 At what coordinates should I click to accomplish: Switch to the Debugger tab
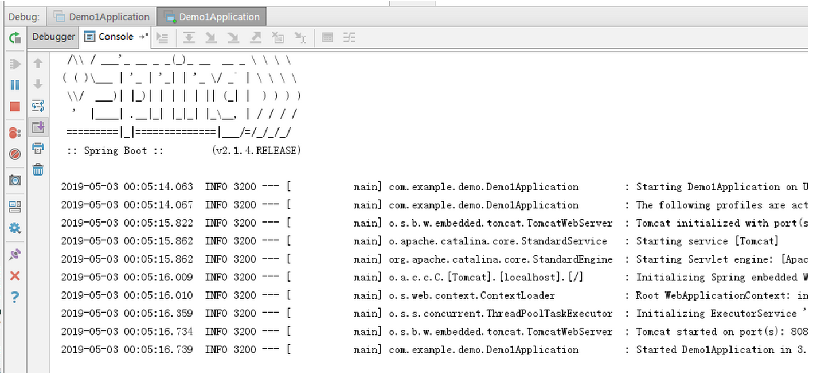53,37
